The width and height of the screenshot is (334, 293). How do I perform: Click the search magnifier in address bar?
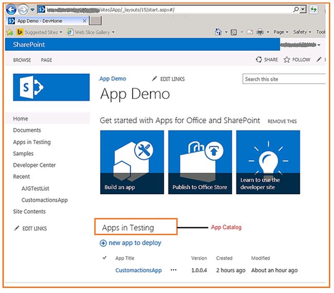click(x=296, y=9)
